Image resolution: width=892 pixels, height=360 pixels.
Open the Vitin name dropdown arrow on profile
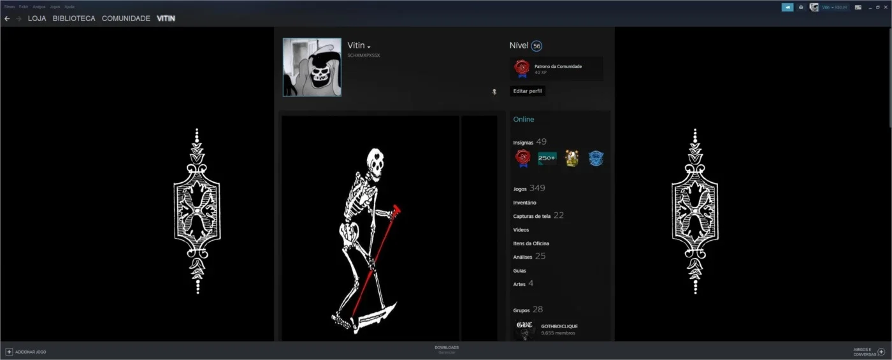coord(369,47)
